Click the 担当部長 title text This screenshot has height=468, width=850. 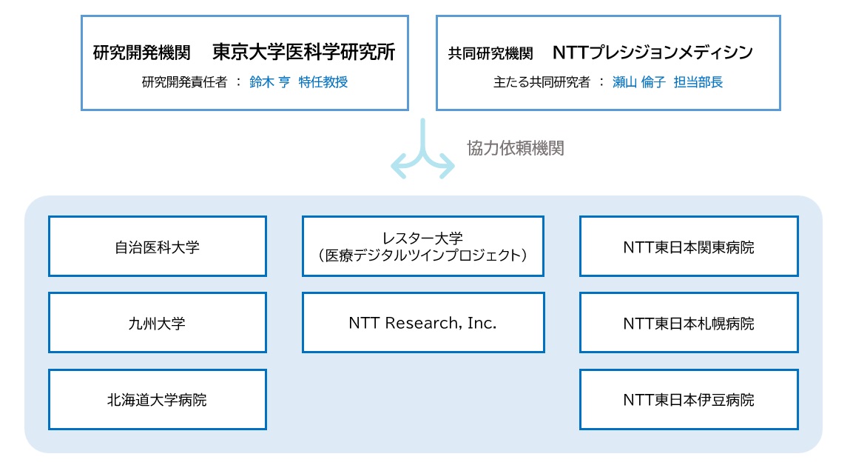coord(698,82)
